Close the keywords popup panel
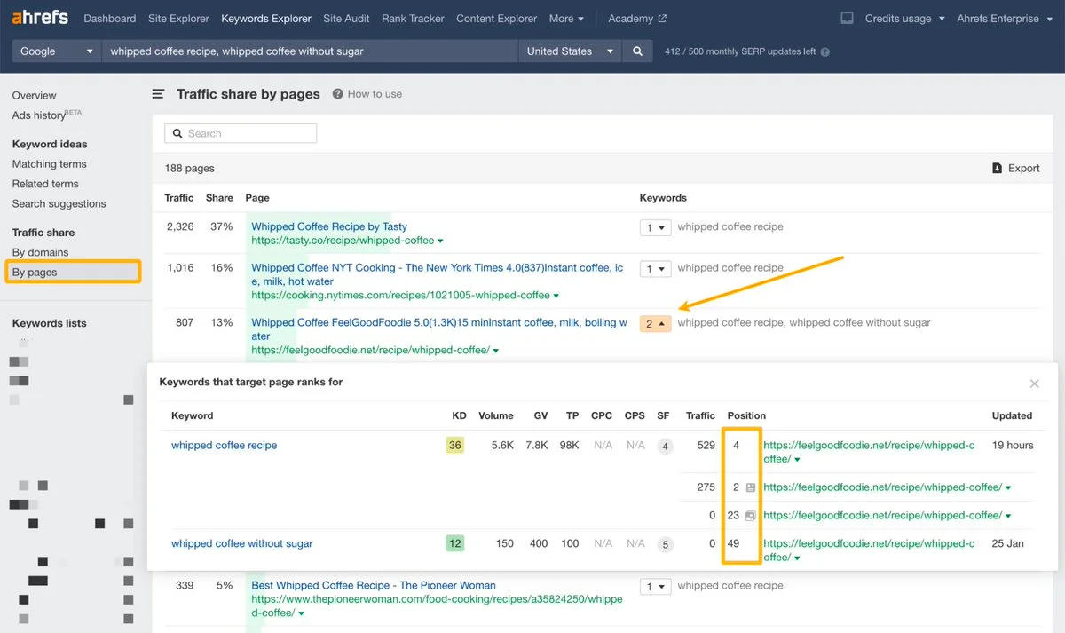This screenshot has width=1065, height=633. (x=1034, y=384)
